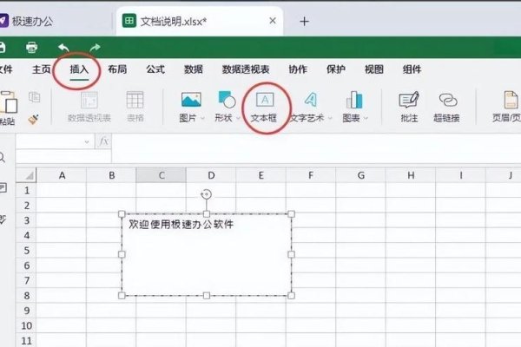Go to the 公式 ribbon tab
521x347 pixels.
155,69
